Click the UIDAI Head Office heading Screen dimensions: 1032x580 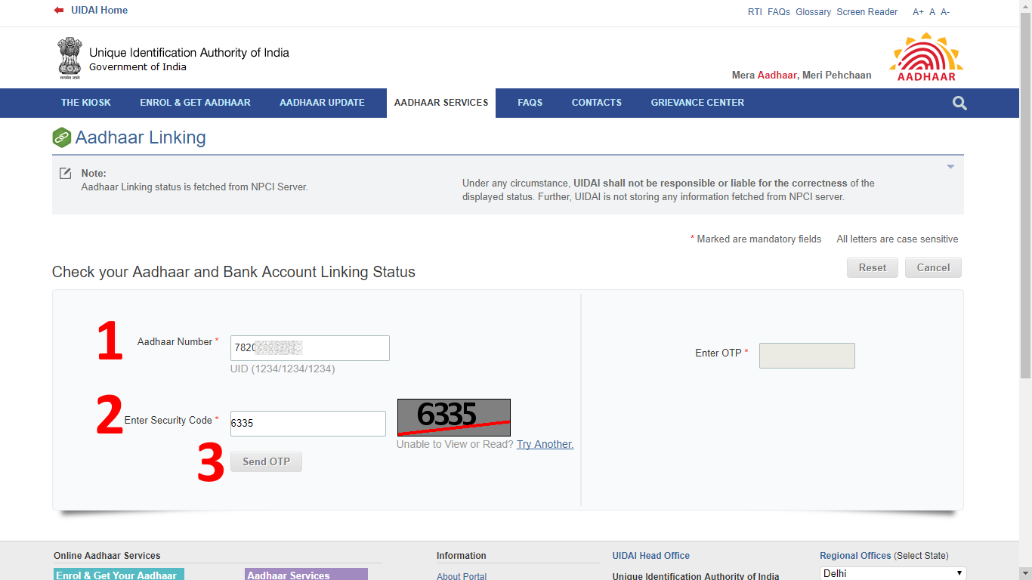point(651,556)
